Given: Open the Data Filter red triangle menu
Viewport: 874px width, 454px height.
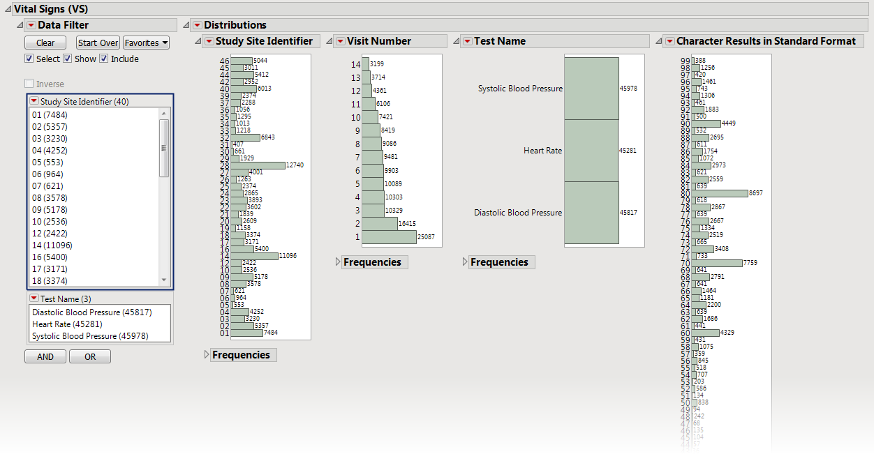Looking at the screenshot, I should pos(31,26).
